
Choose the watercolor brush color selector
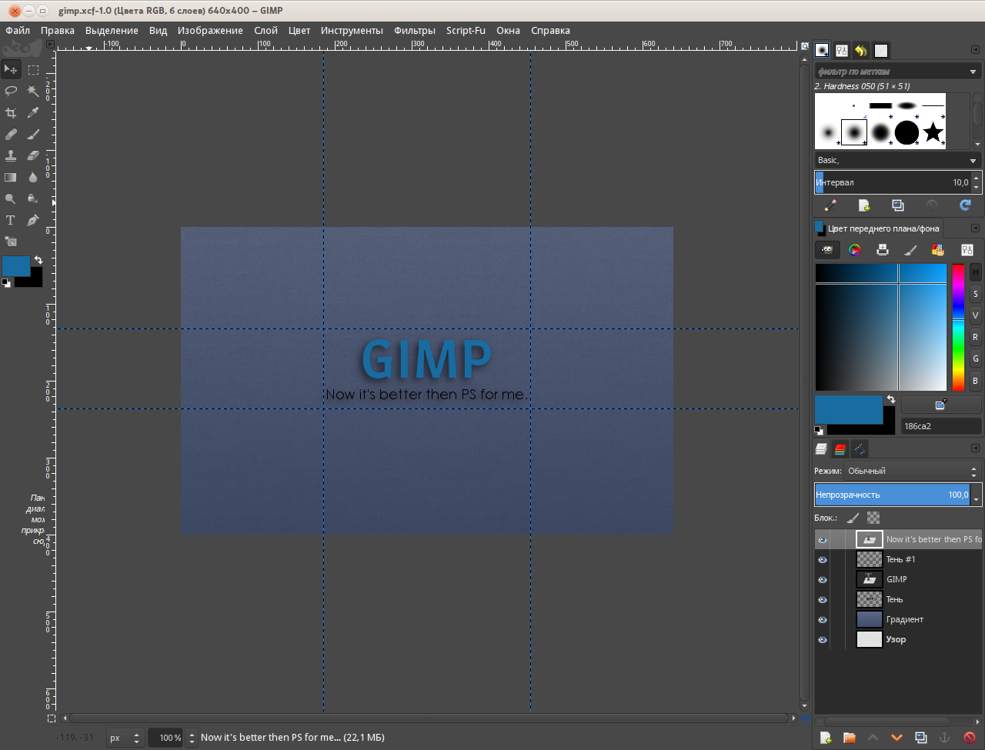point(910,250)
